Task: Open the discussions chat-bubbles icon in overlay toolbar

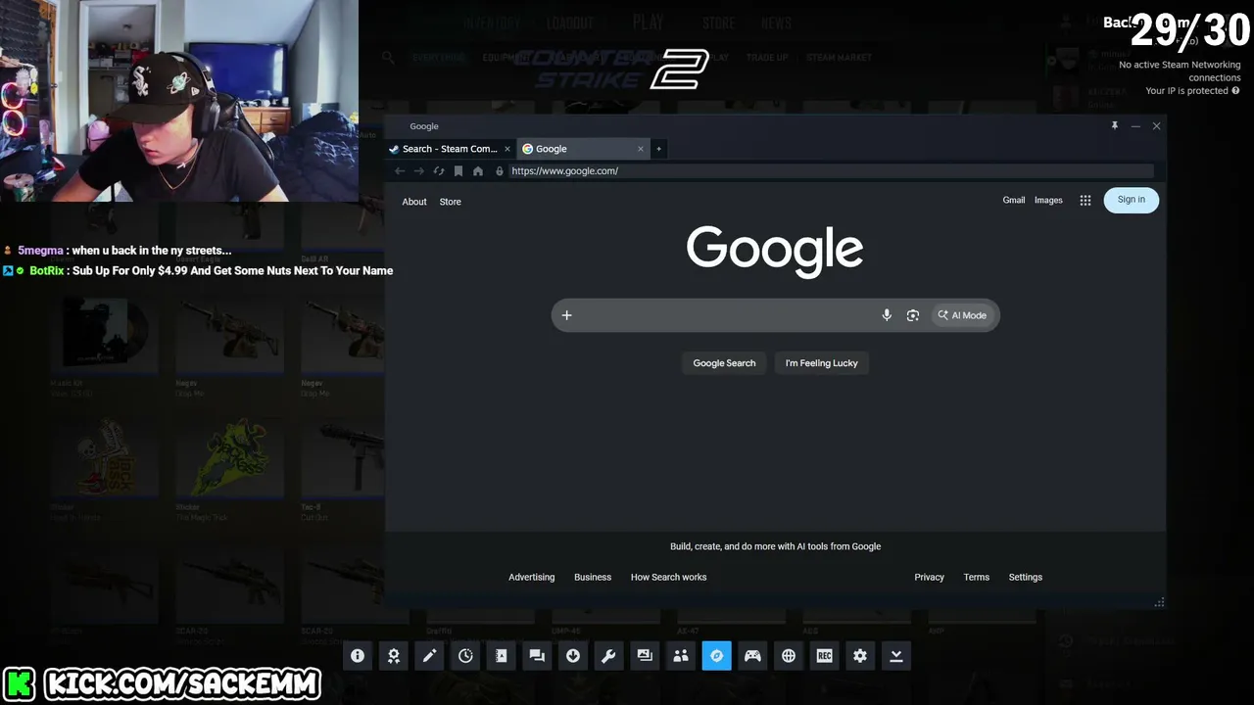Action: 537,656
